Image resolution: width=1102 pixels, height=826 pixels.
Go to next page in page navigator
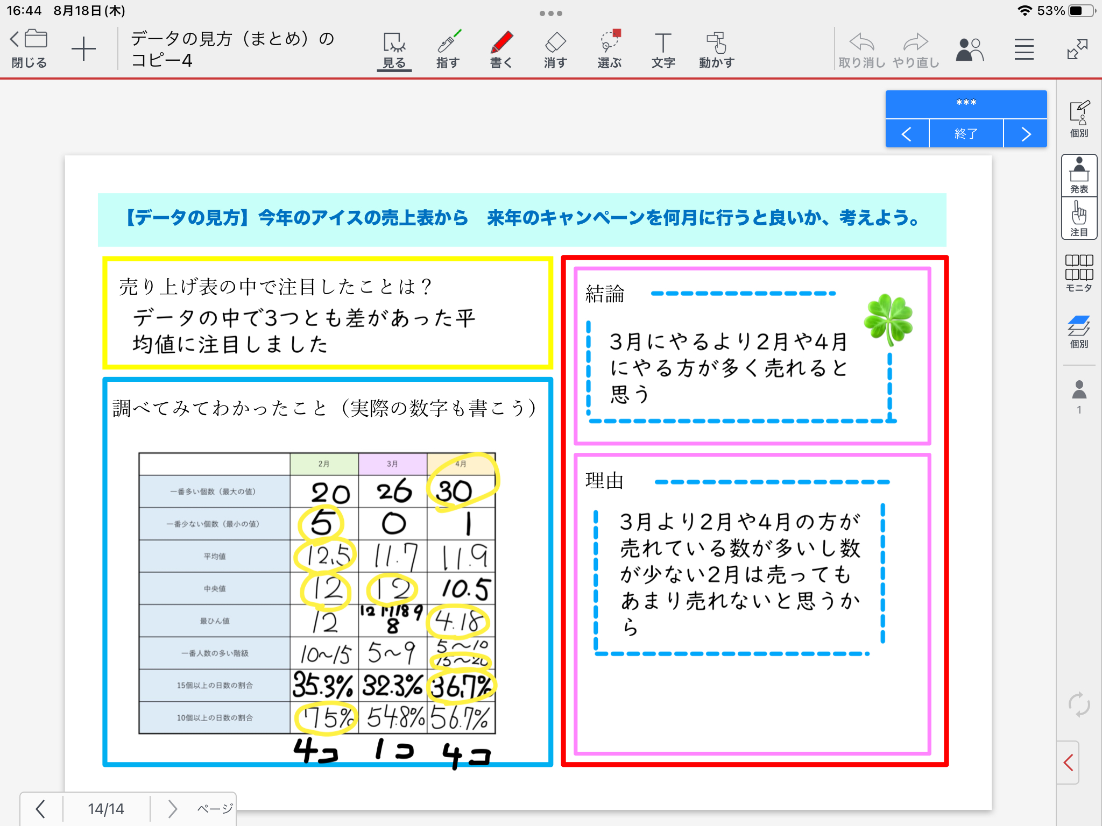[172, 809]
